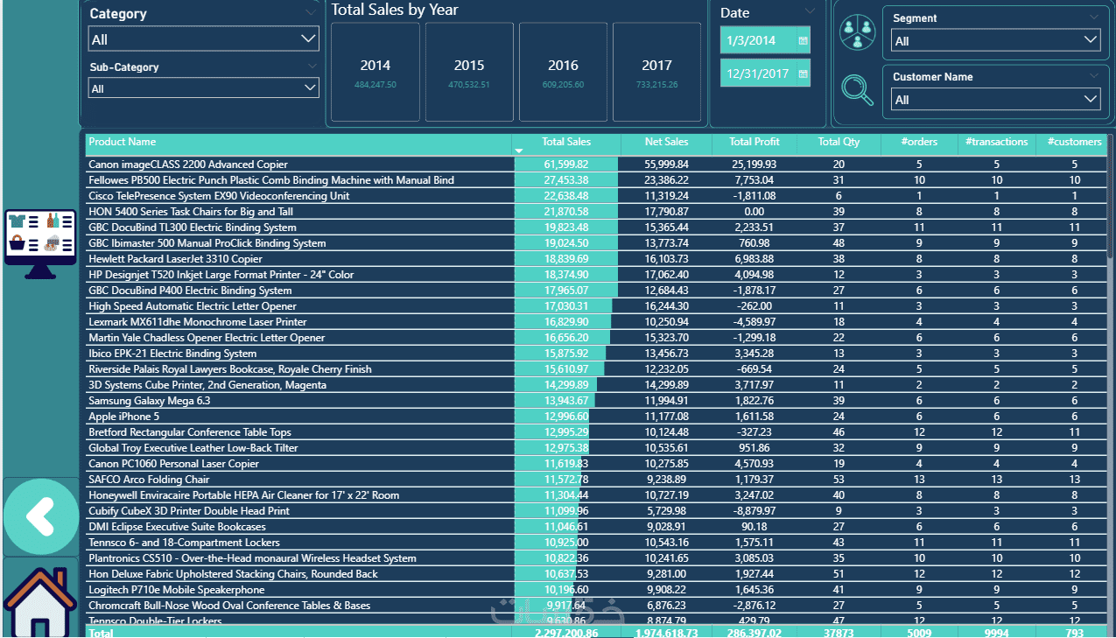Click the customer segment people icon

click(857, 32)
